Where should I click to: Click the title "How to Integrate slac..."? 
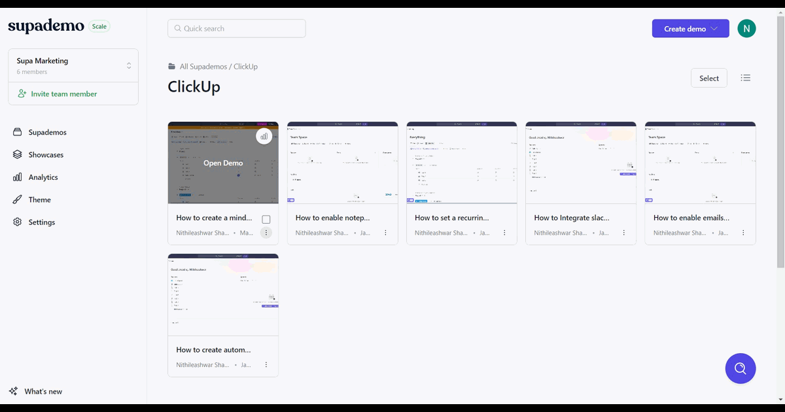(x=572, y=218)
